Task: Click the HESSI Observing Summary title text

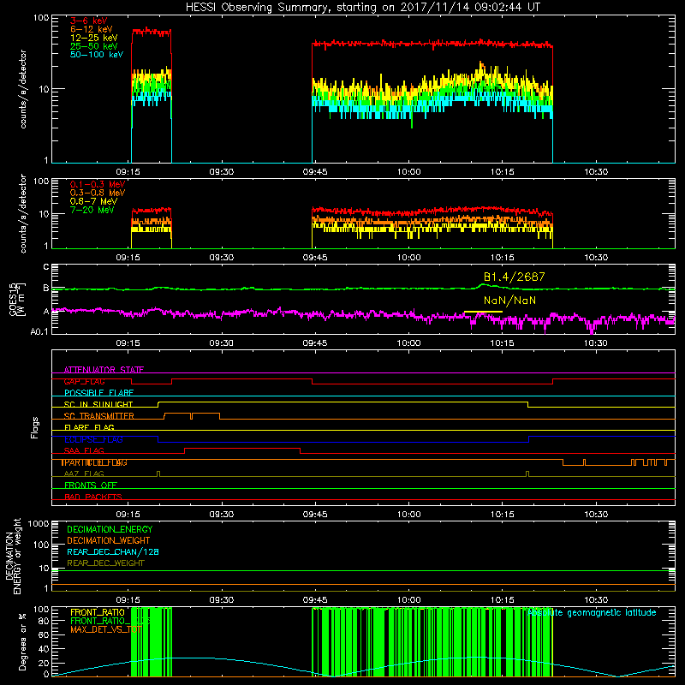Action: (362, 8)
